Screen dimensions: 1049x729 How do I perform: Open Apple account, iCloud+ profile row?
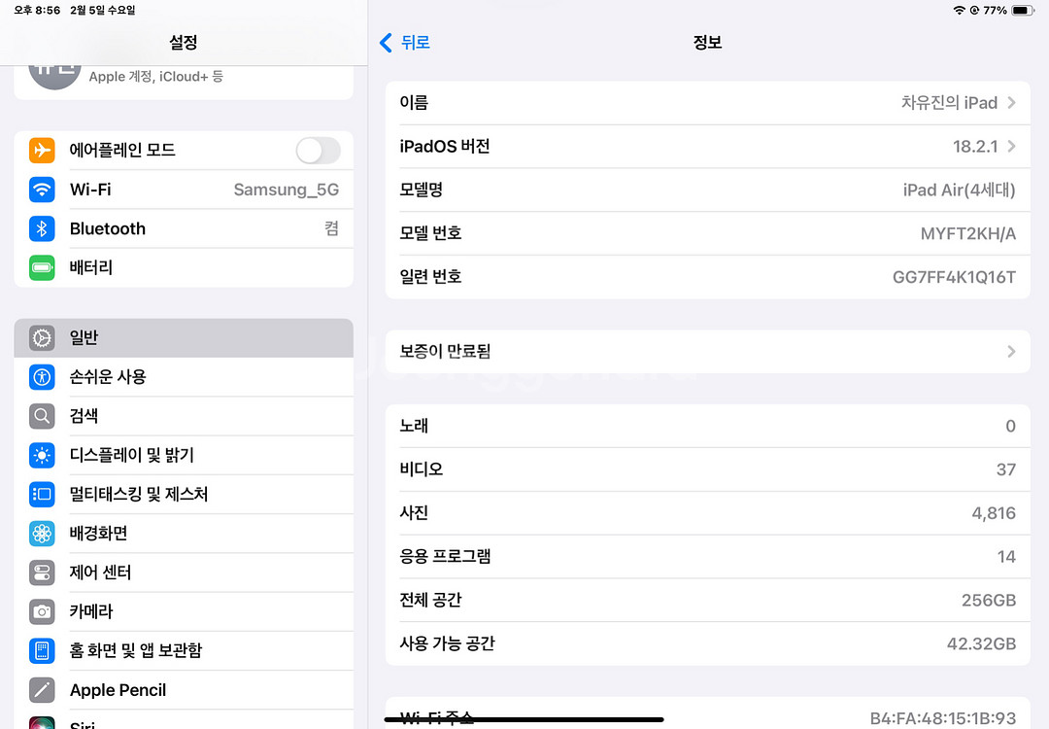[184, 74]
